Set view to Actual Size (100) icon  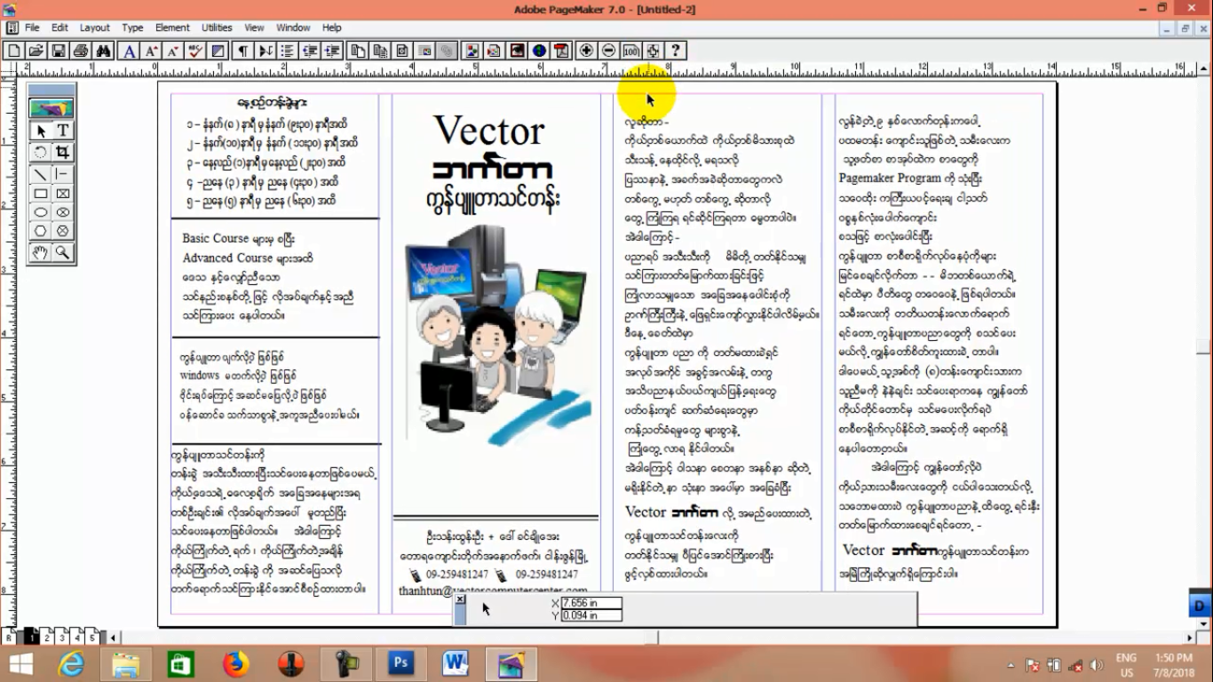(630, 51)
